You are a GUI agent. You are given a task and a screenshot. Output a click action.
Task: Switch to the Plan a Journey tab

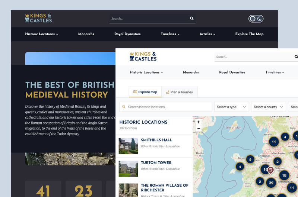point(180,92)
